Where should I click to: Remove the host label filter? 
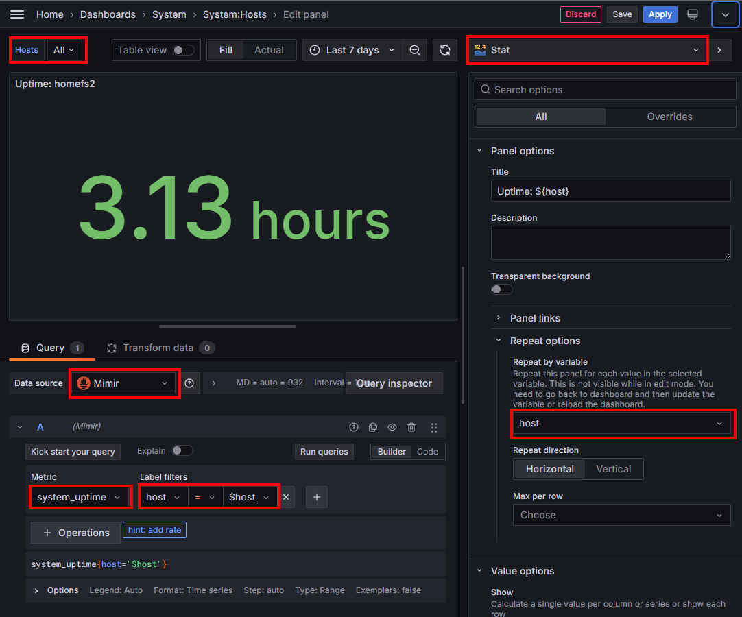286,497
